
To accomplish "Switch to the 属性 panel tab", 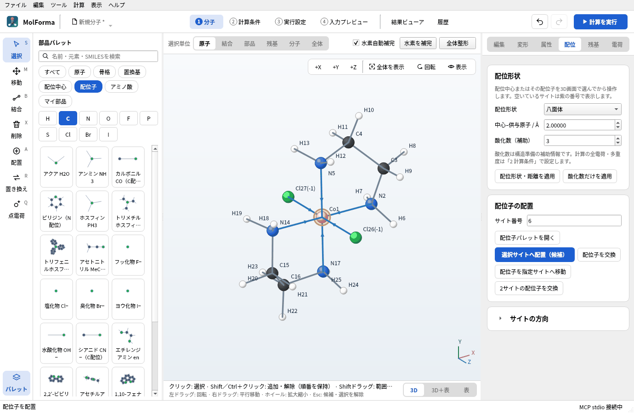I will point(546,45).
